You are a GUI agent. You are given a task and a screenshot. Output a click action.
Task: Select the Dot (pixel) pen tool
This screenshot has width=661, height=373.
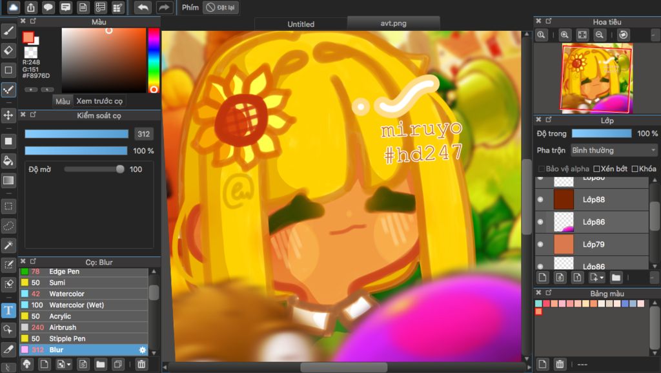pos(8,90)
